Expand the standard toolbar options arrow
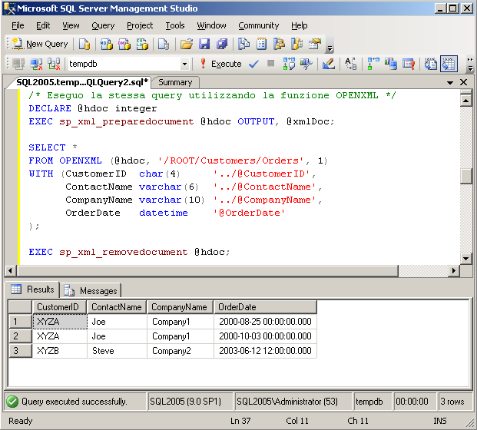The height and width of the screenshot is (430, 477). [330, 48]
